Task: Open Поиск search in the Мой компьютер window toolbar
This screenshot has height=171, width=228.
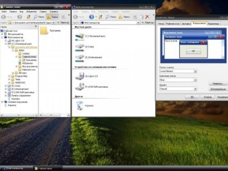Action: coord(111,17)
